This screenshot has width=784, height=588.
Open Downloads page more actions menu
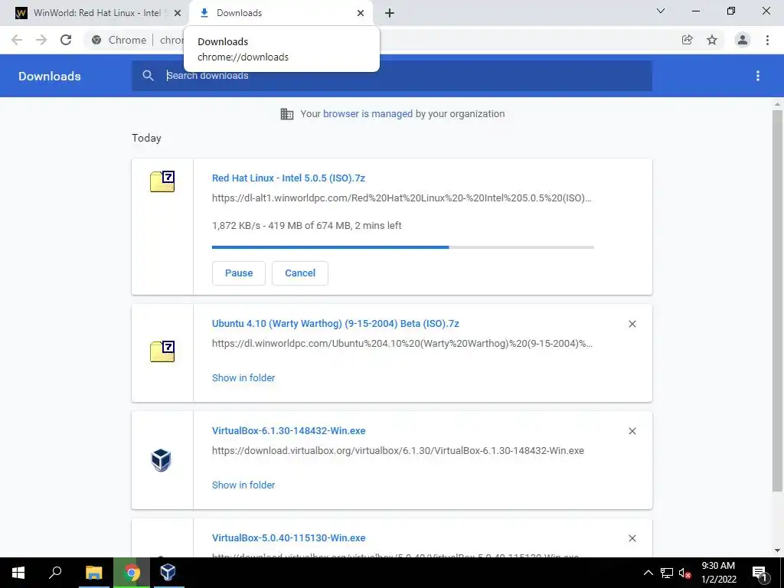pyautogui.click(x=758, y=76)
